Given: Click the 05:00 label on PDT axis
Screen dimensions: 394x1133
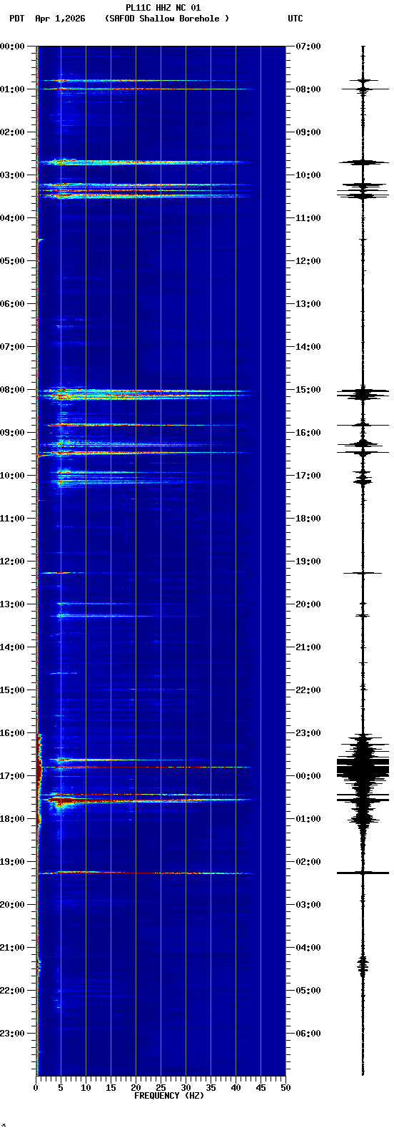Looking at the screenshot, I should [12, 261].
